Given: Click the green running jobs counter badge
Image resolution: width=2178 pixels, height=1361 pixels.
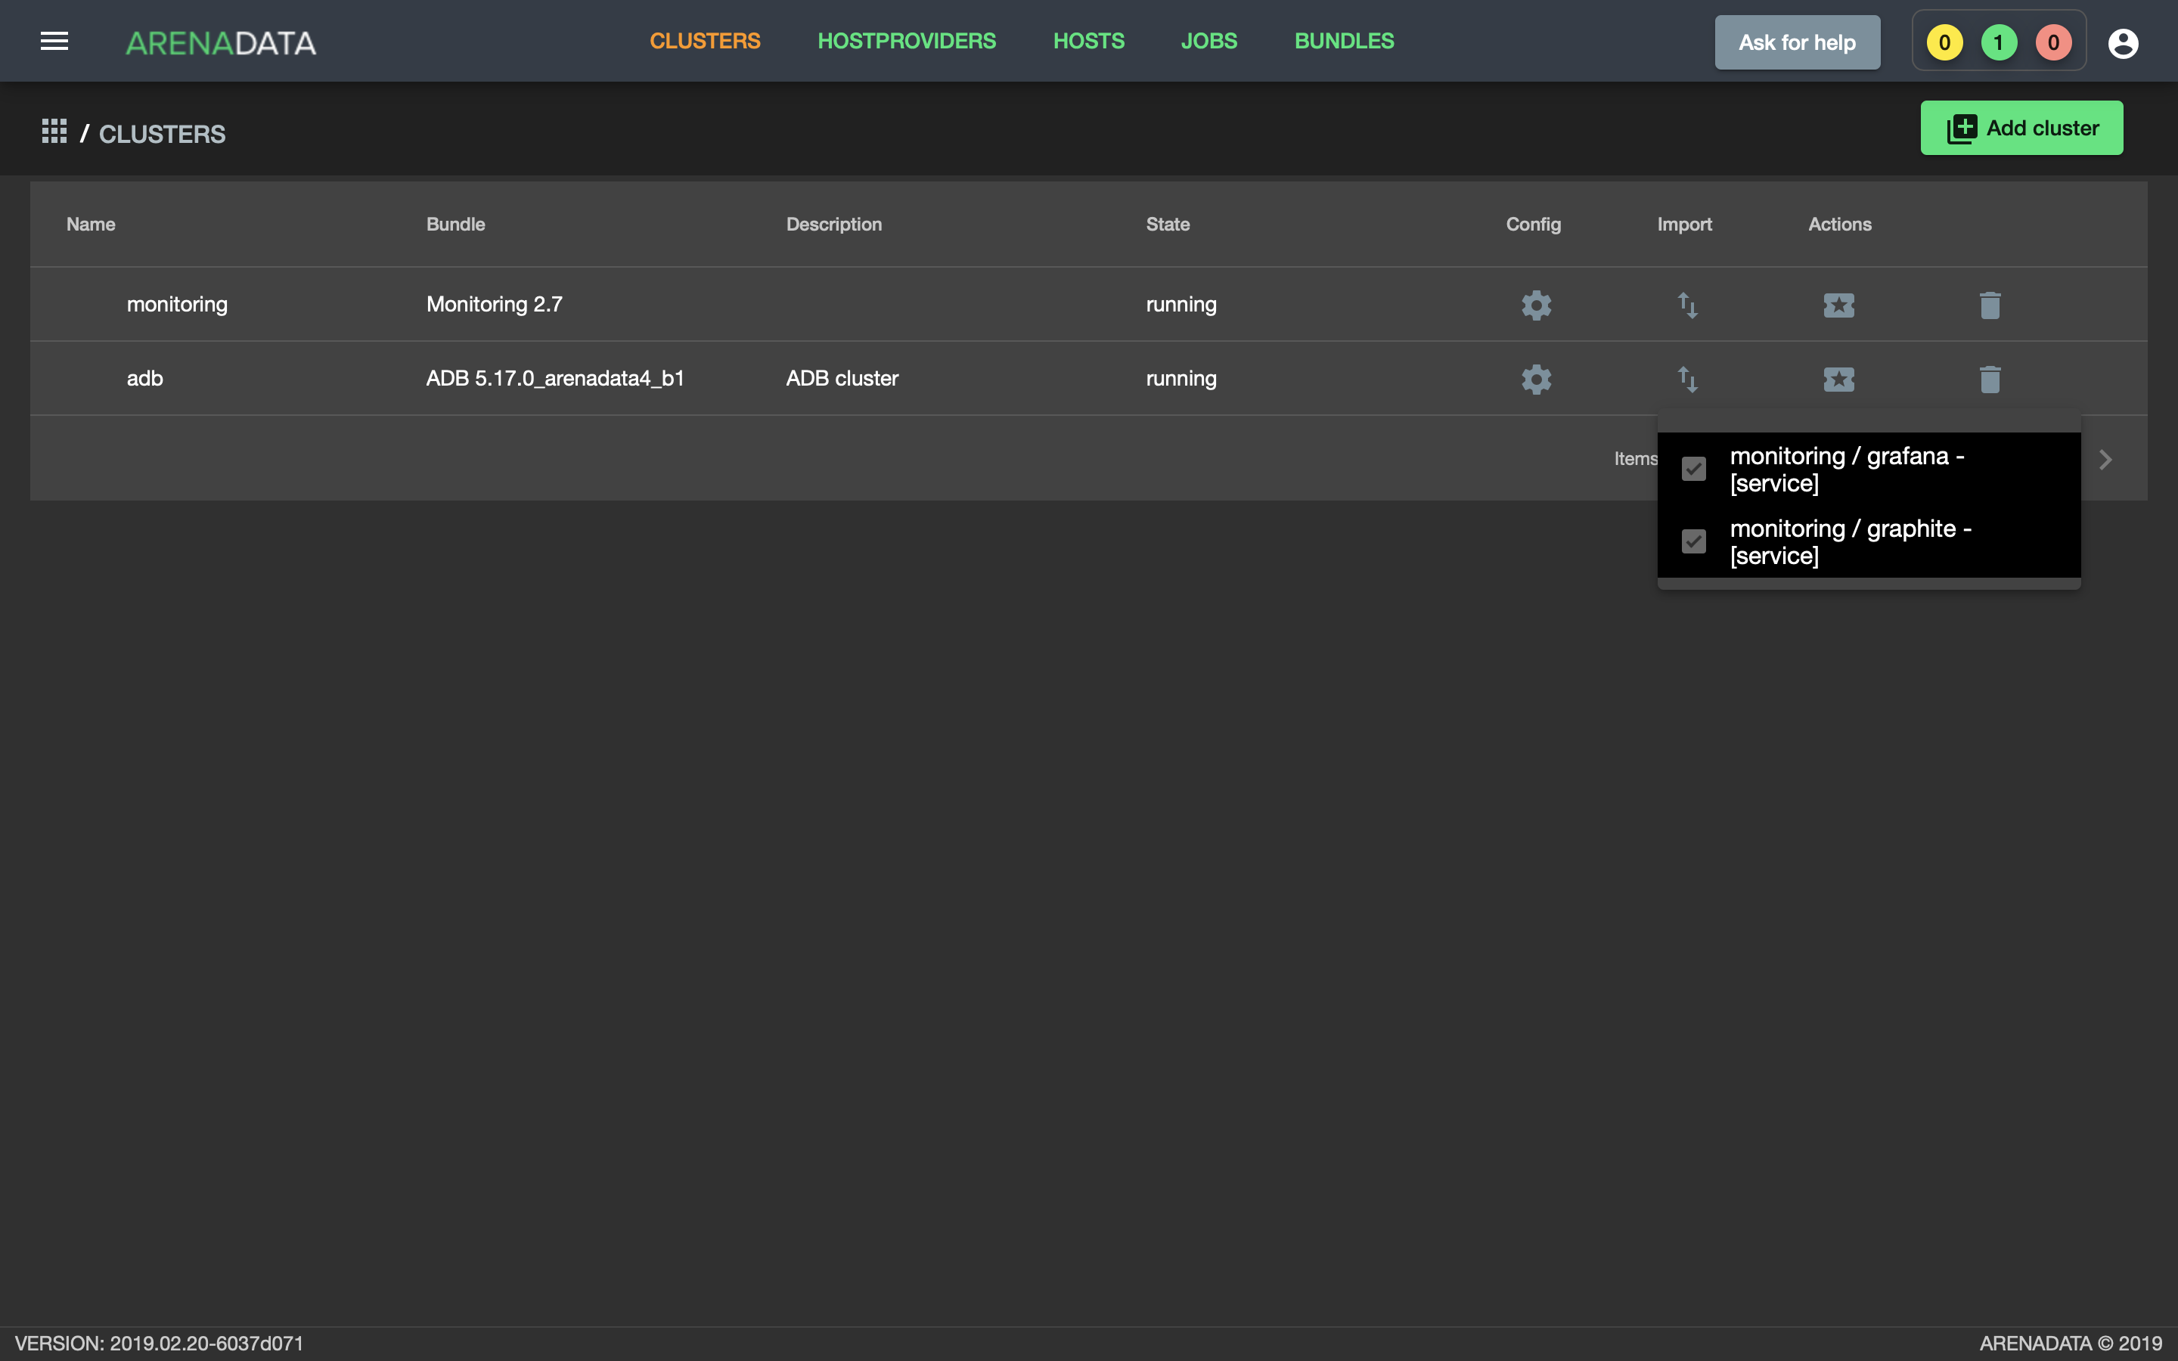Looking at the screenshot, I should [x=1998, y=42].
